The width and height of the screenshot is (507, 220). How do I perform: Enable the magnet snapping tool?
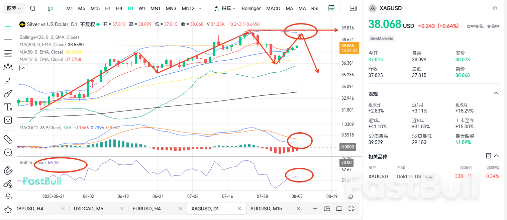coord(8,170)
